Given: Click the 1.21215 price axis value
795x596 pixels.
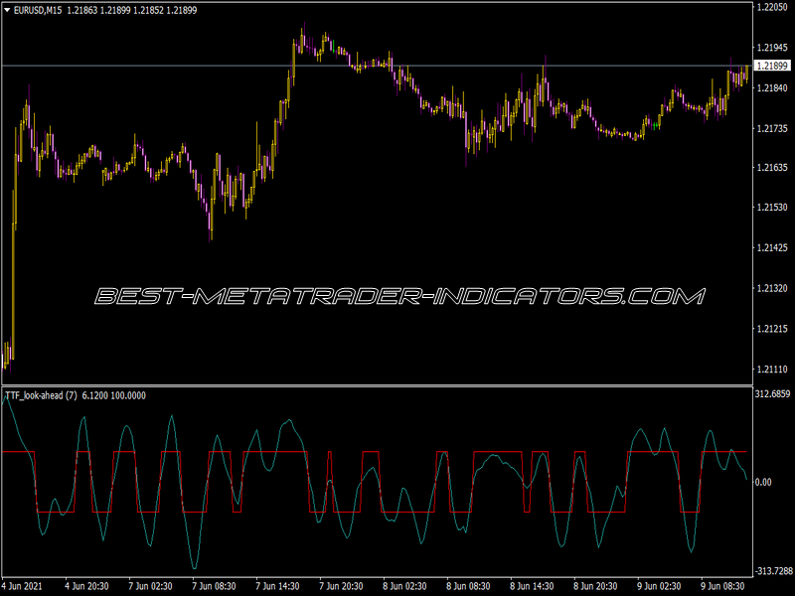Looking at the screenshot, I should [x=773, y=329].
